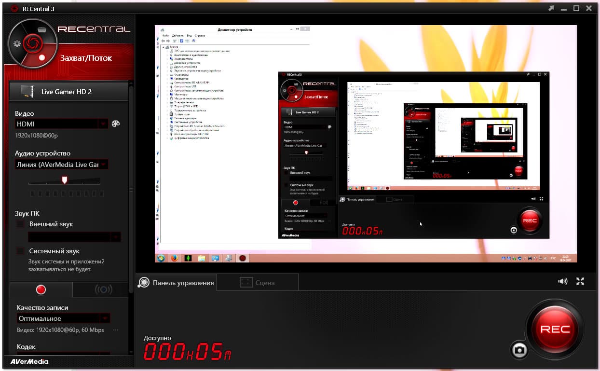Enable the Внешний звук checkbox

tap(20, 224)
